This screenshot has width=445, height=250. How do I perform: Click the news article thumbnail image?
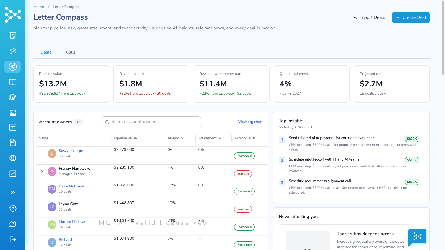[308, 241]
